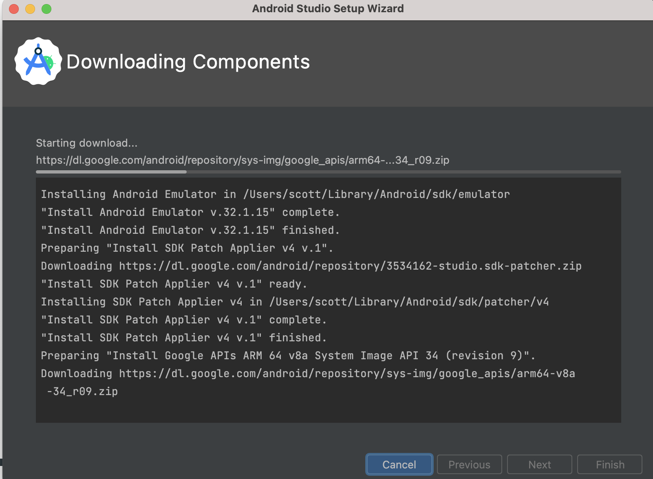
Task: Click the 'Starting download...' status text
Action: point(87,143)
